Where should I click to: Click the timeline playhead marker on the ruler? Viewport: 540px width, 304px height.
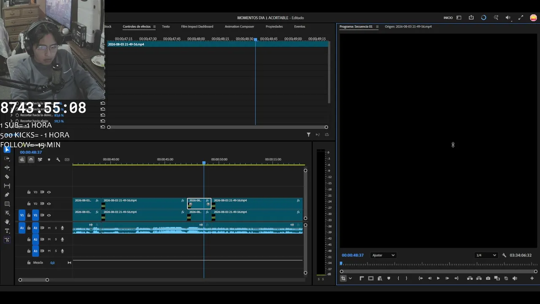204,163
